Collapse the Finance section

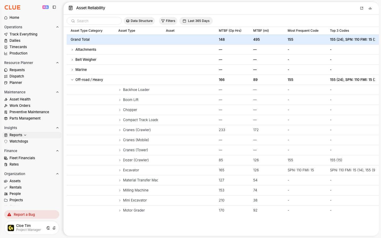pyautogui.click(x=57, y=151)
